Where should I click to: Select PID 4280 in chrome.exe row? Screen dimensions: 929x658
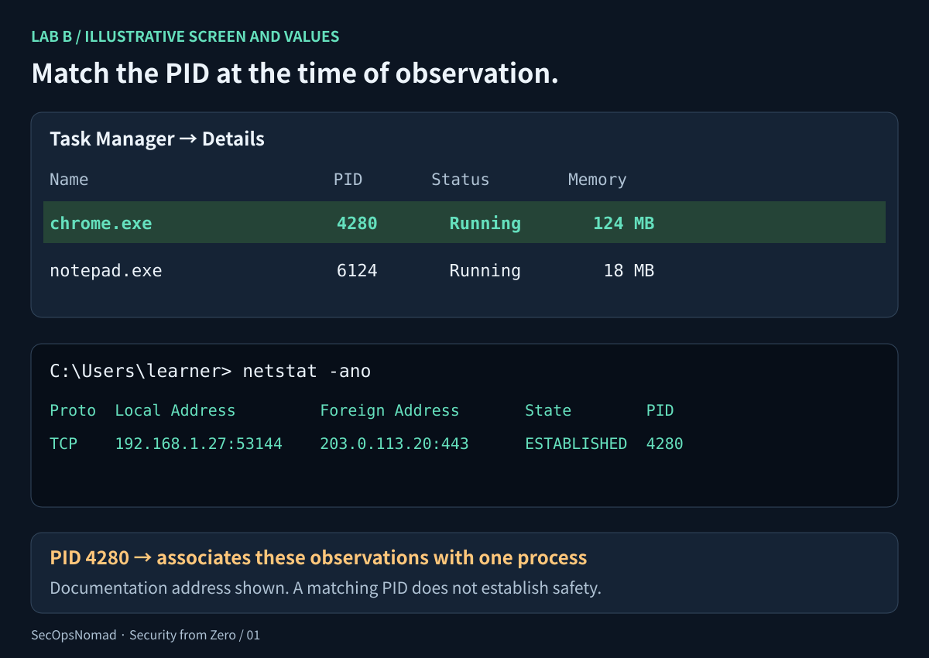click(x=357, y=223)
